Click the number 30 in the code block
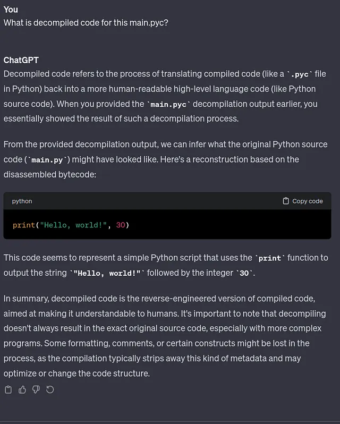 click(x=121, y=225)
